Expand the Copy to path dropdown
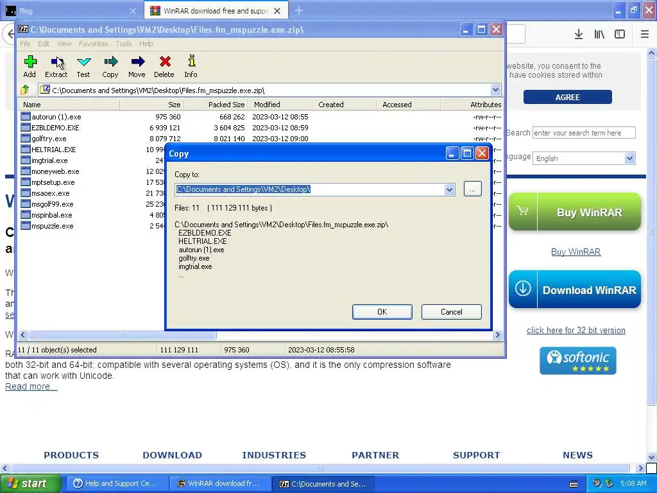657x493 pixels. [449, 189]
